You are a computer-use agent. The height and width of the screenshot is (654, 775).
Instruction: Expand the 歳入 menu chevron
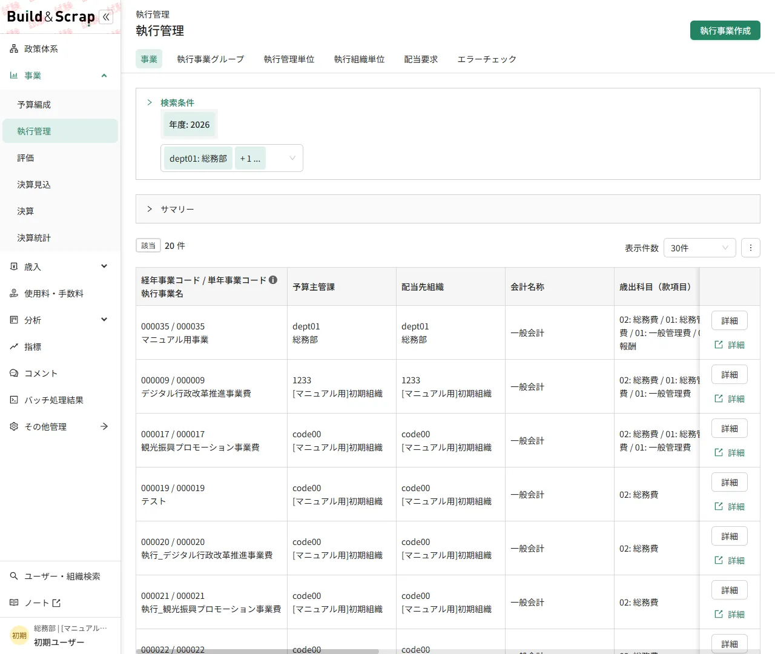(x=104, y=266)
